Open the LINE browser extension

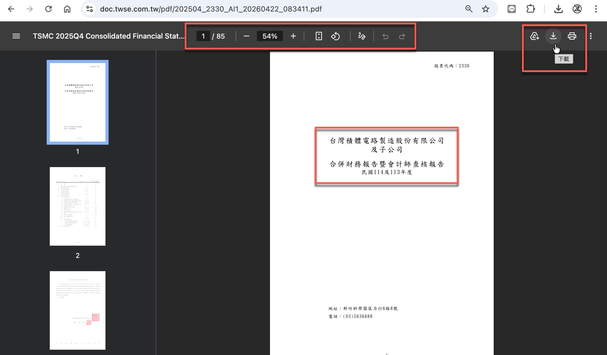(x=512, y=9)
